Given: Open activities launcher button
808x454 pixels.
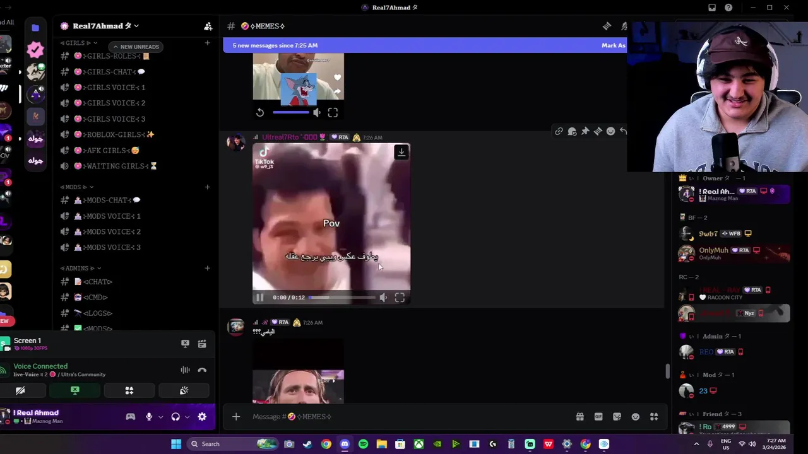Looking at the screenshot, I should pos(129,391).
